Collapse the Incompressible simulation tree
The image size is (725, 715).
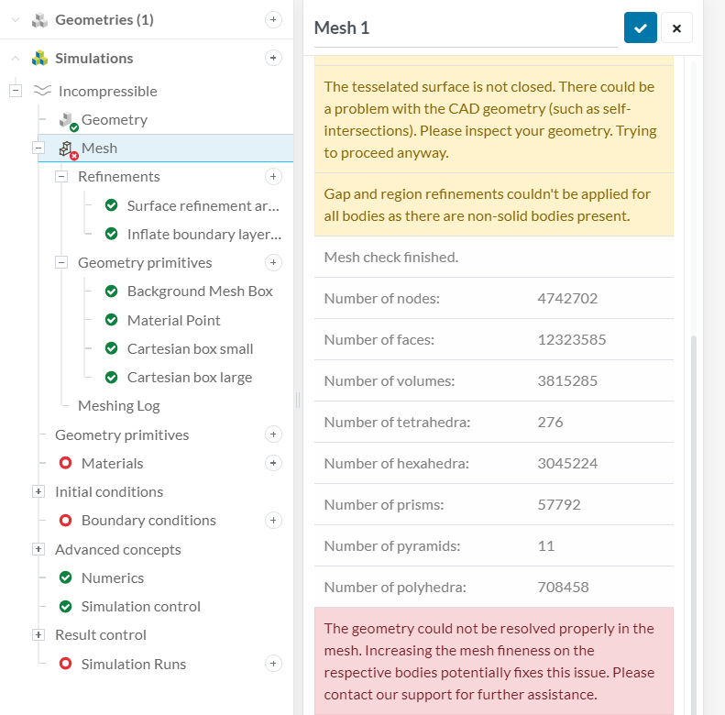(16, 91)
